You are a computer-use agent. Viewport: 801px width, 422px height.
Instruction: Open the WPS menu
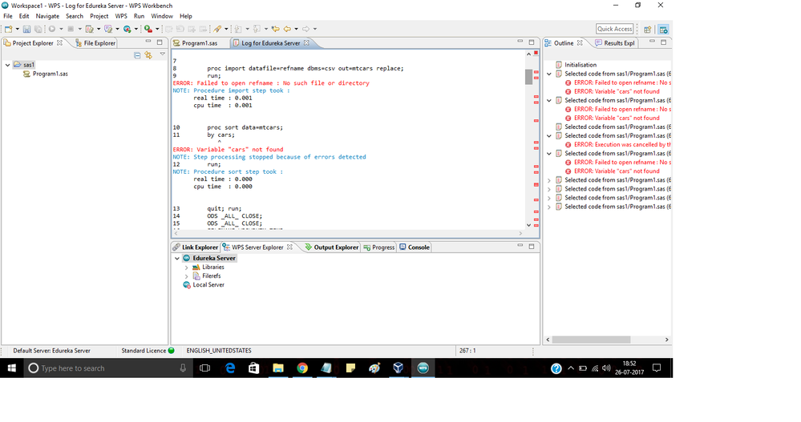[121, 16]
